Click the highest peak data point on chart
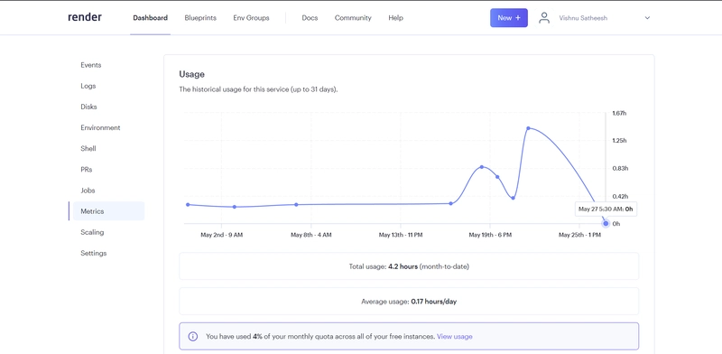This screenshot has width=722, height=354. click(528, 128)
